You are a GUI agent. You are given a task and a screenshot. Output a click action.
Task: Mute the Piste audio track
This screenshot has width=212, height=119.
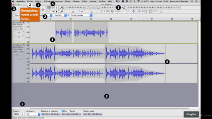click(15, 29)
